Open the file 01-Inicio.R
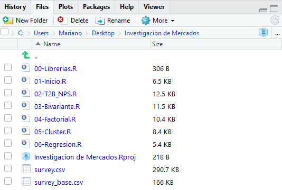 click(x=50, y=82)
